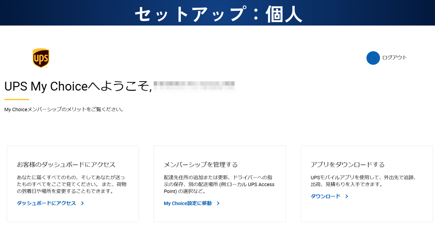Image resolution: width=435 pixels, height=242 pixels.
Task: Open My Choice設定に移動 link
Action: coord(188,203)
